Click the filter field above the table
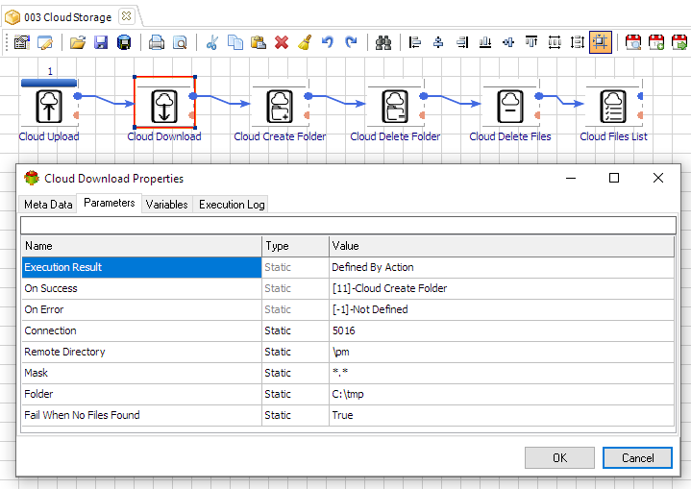Image resolution: width=691 pixels, height=489 pixels. [x=348, y=225]
